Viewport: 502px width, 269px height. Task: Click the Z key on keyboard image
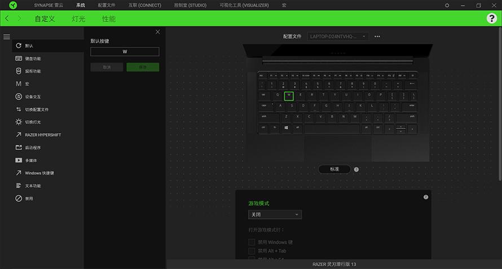point(286,117)
